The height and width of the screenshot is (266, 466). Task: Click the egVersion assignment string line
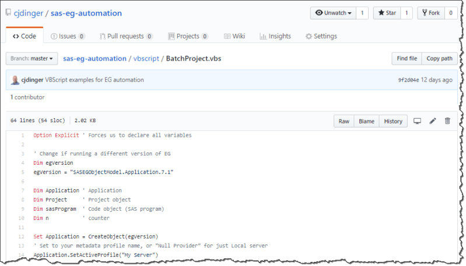[103, 172]
